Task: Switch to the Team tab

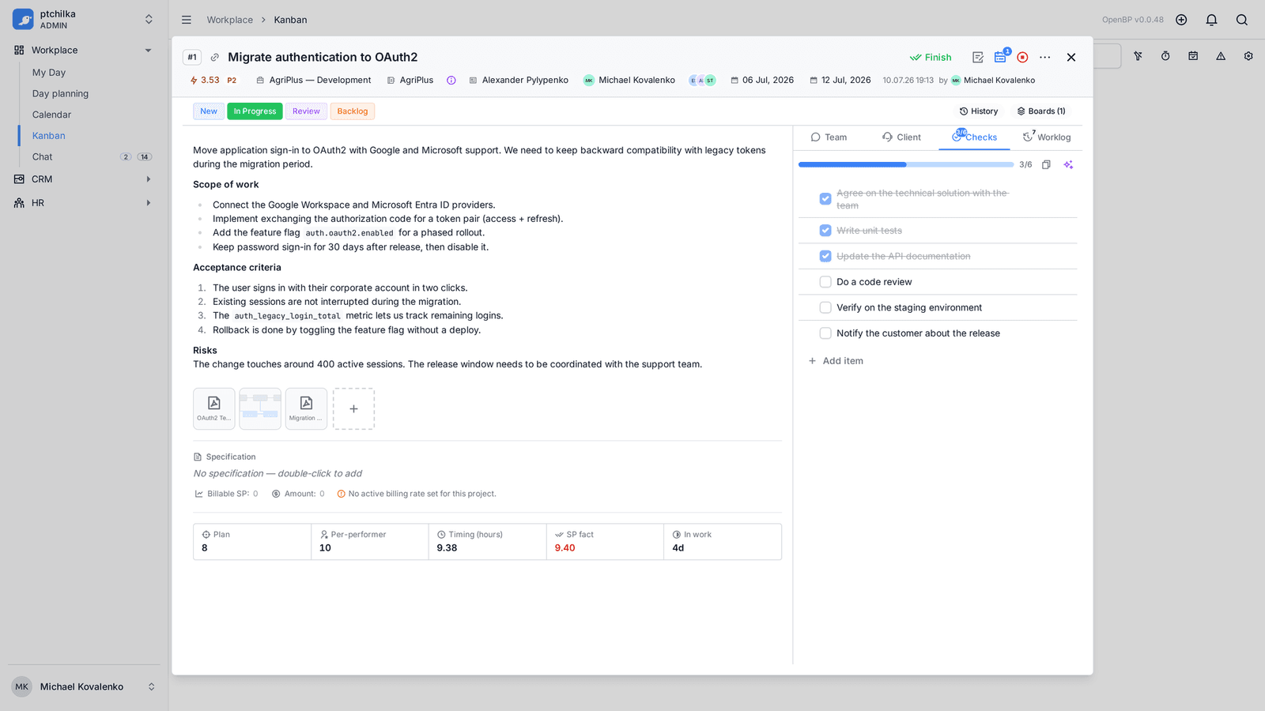Action: (829, 137)
